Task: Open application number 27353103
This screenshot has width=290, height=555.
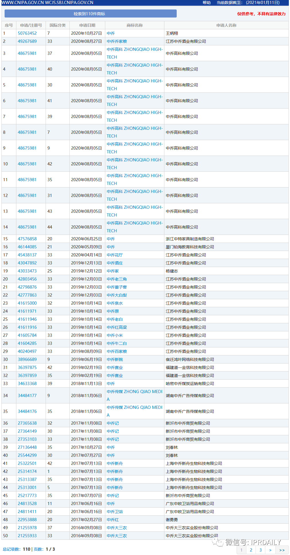Action: (x=27, y=439)
